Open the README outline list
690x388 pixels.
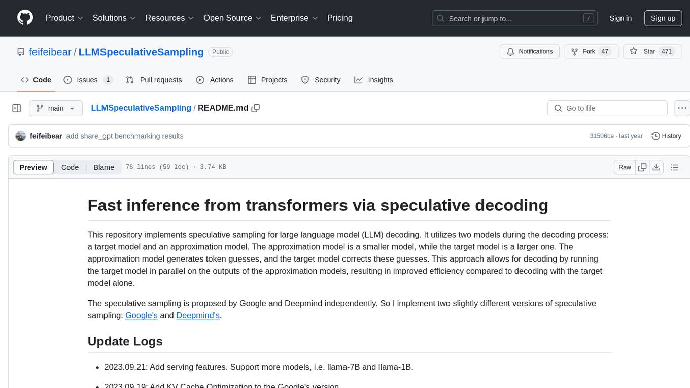(x=674, y=167)
